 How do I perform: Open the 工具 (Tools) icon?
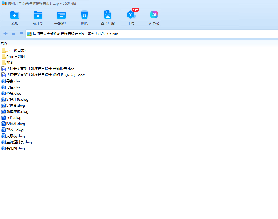pyautogui.click(x=131, y=15)
